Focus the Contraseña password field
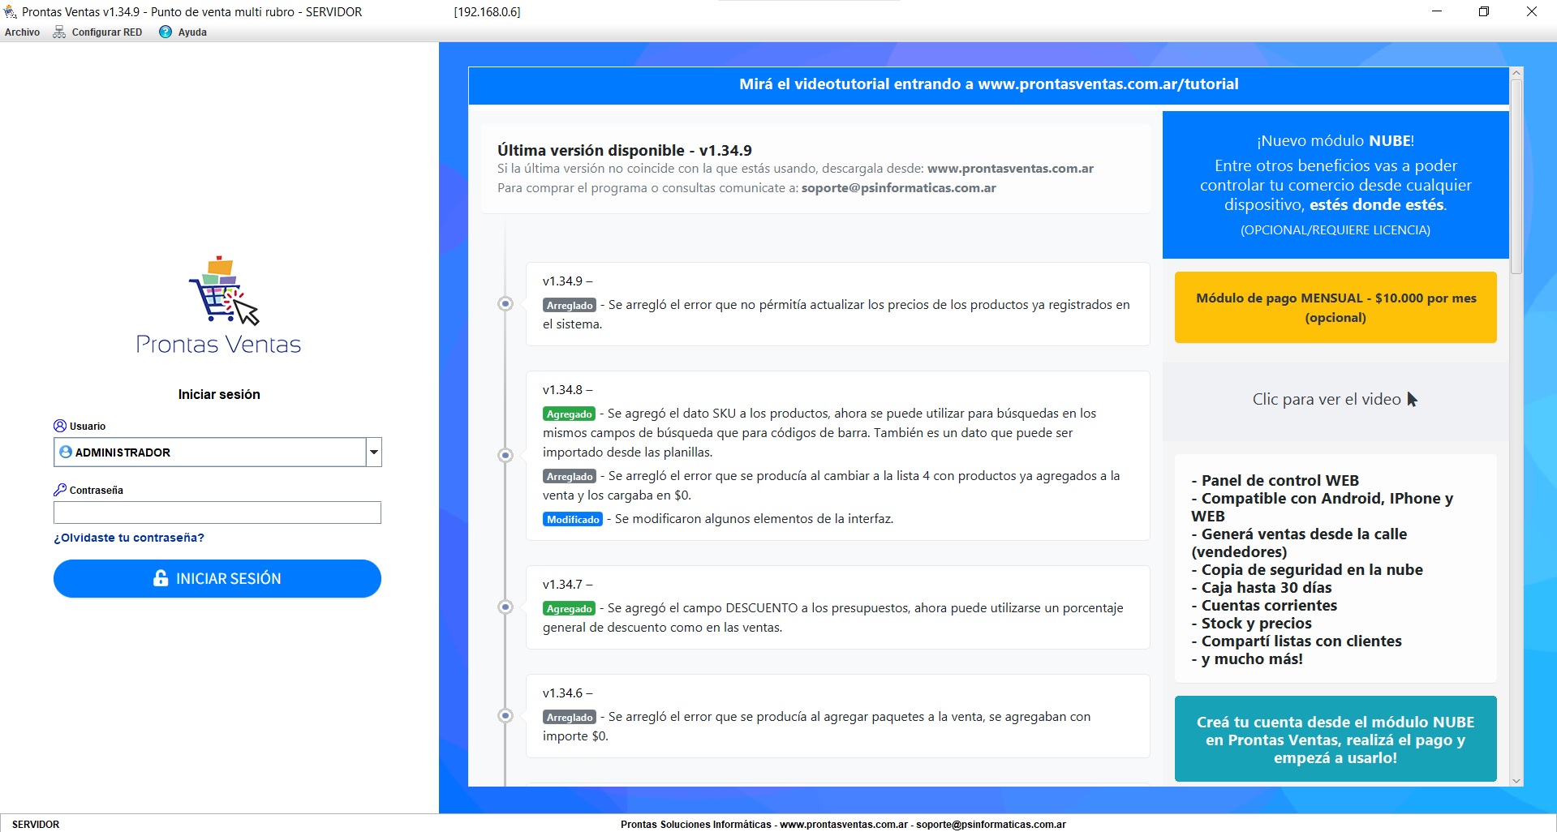Screen dimensions: 1557x832 [217, 512]
